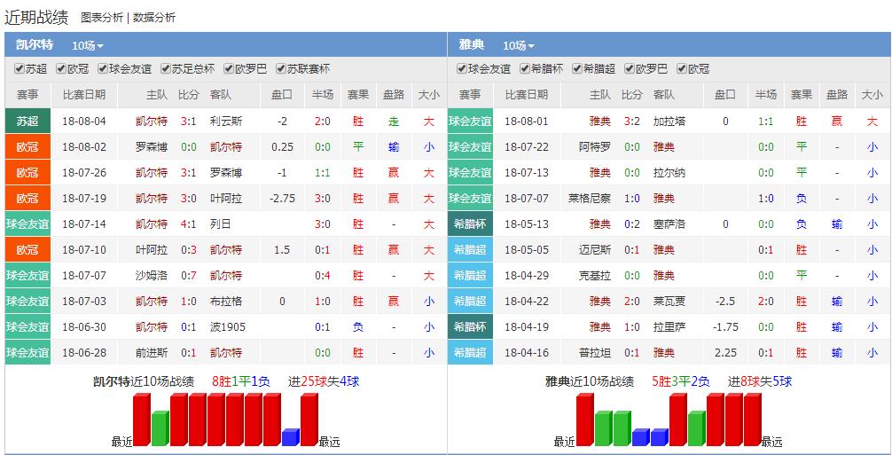Select the 凯尔特 panel header tab

click(x=35, y=44)
